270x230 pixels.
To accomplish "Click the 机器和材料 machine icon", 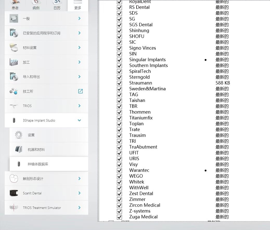I will tap(18, 149).
